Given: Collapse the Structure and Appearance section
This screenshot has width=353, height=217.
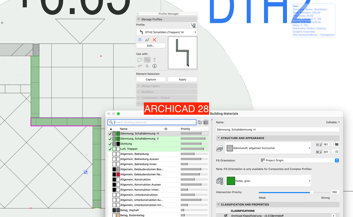Looking at the screenshot, I should [x=218, y=138].
